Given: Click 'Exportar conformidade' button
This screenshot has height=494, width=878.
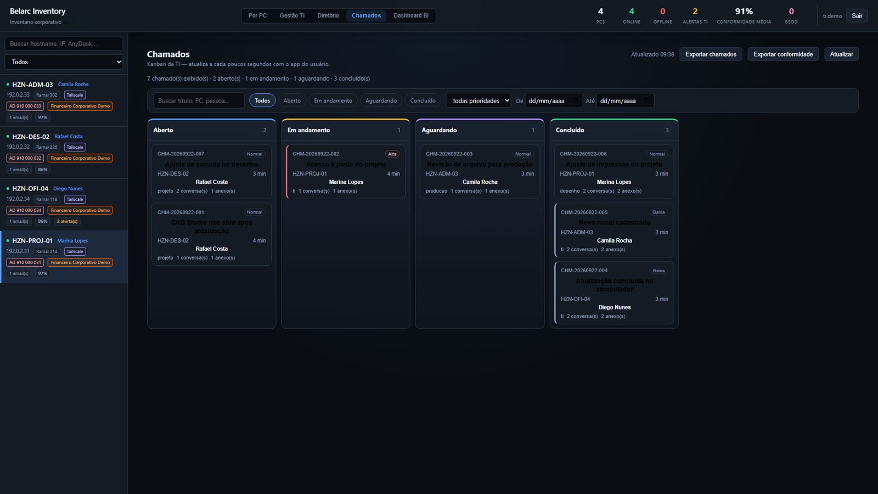Looking at the screenshot, I should click(x=783, y=54).
